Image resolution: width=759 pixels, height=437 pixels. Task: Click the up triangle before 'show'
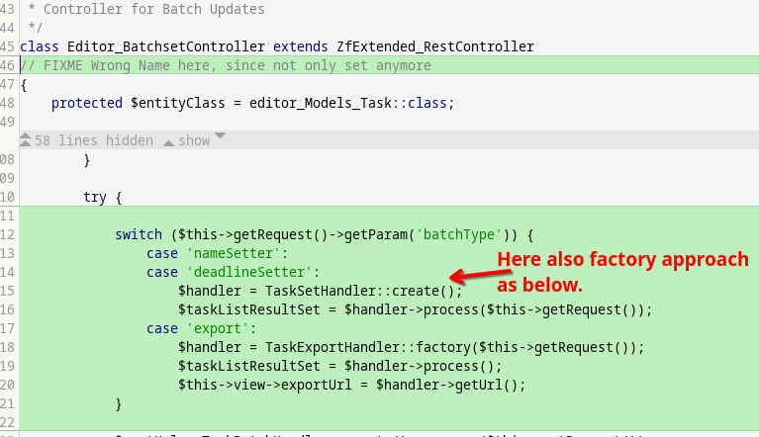point(168,141)
